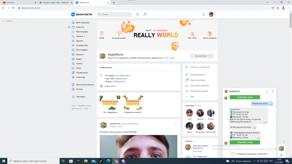The width and height of the screenshot is (292, 164).
Task: Click lower green 'Разрешить вход' button
Action: [x=245, y=142]
